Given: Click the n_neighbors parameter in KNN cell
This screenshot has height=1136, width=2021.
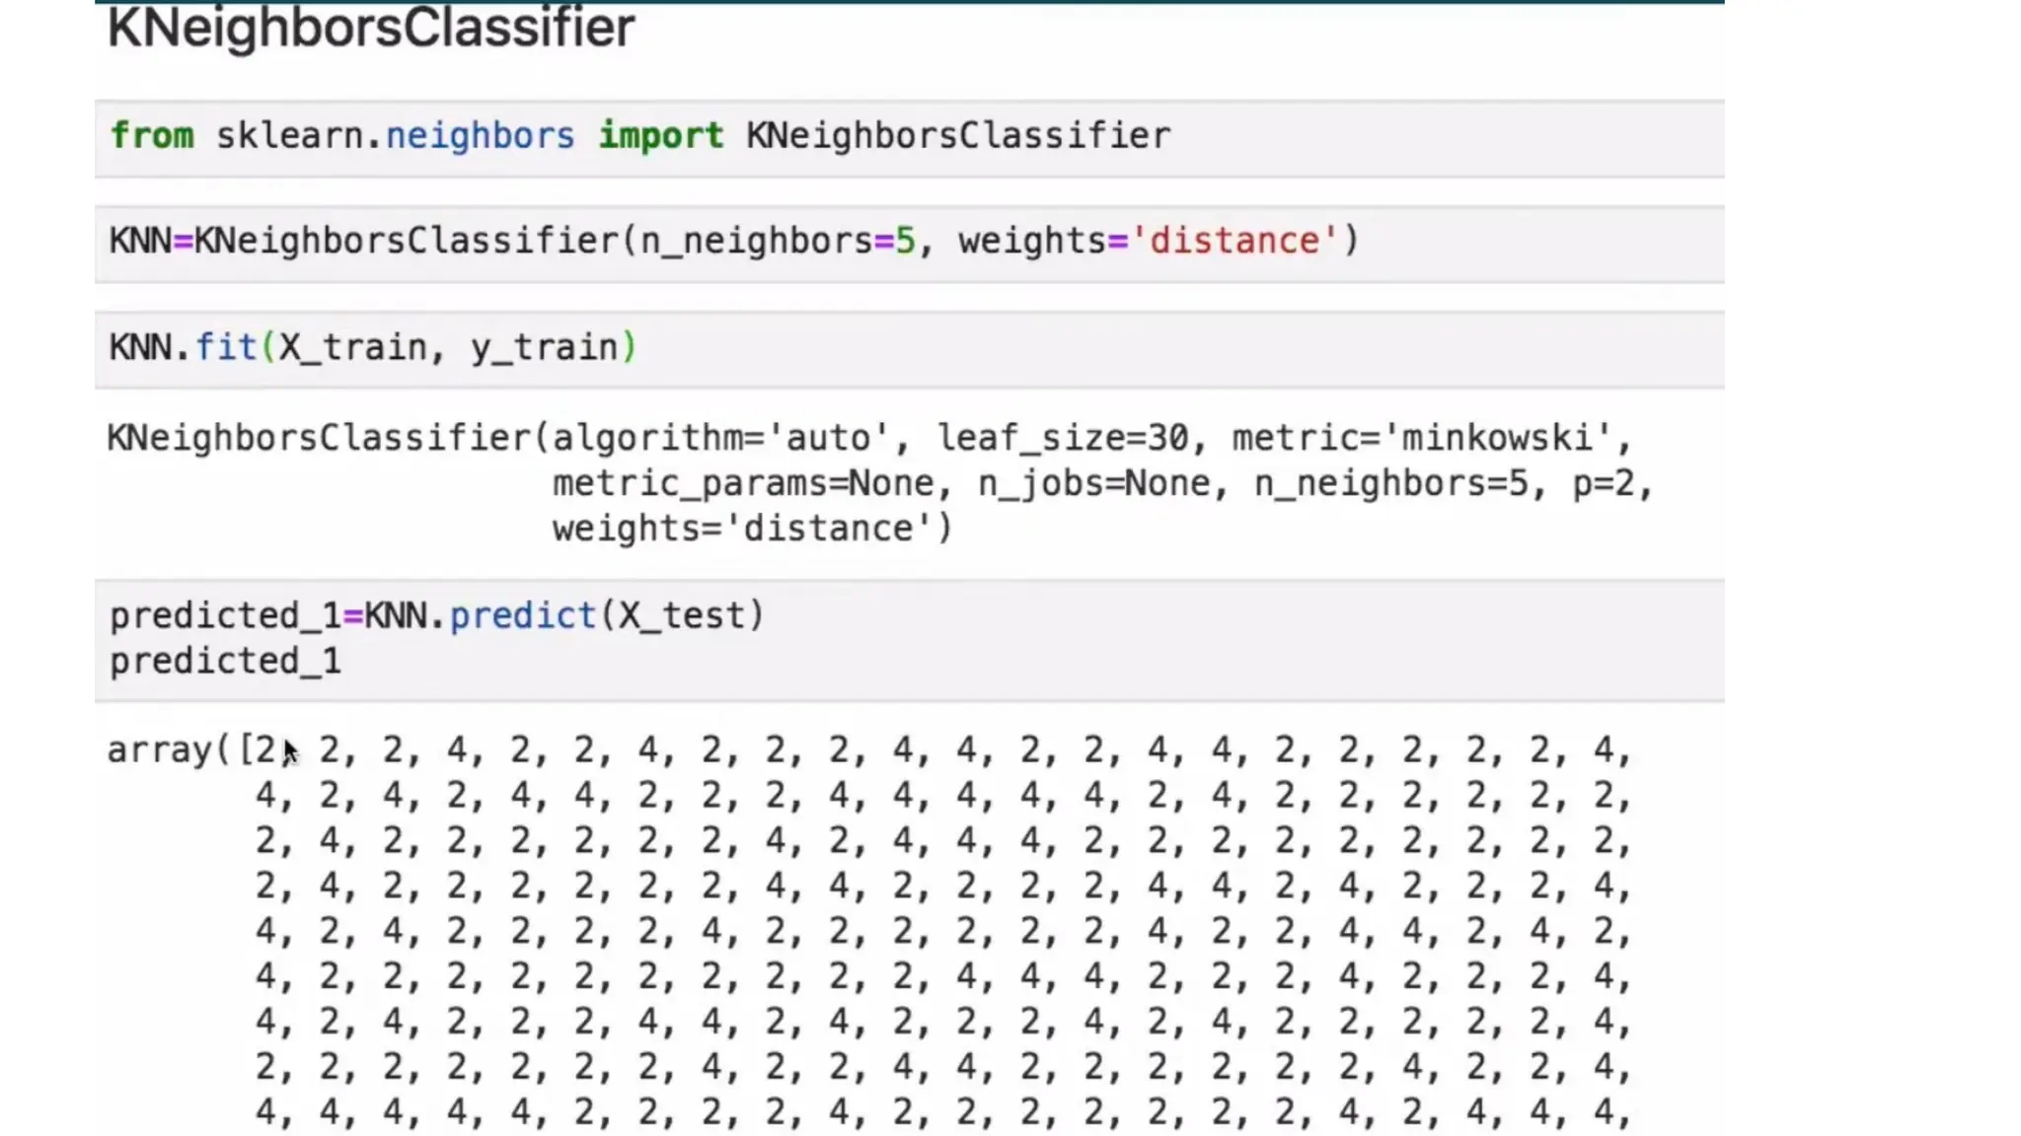Looking at the screenshot, I should (x=755, y=241).
